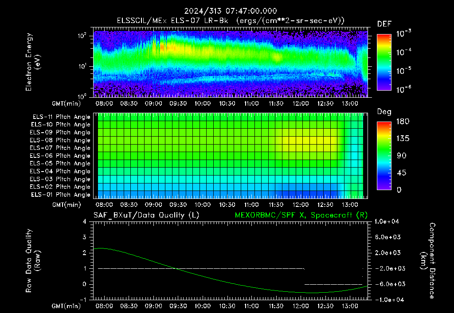This screenshot has width=454, height=313.
Task: Select the ELSSCIL/MEx ELS-07 LR-Bk panel title
Action: [x=231, y=21]
